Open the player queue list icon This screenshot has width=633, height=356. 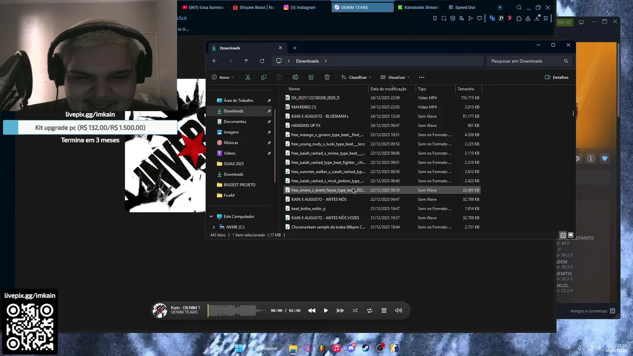tap(384, 311)
